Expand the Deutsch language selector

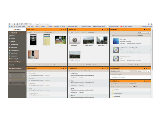tap(17, 65)
